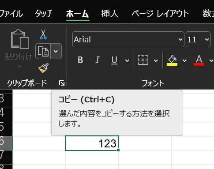Screen dimensions: 214x169
Task: Select row header 7
Action: coord(6,157)
